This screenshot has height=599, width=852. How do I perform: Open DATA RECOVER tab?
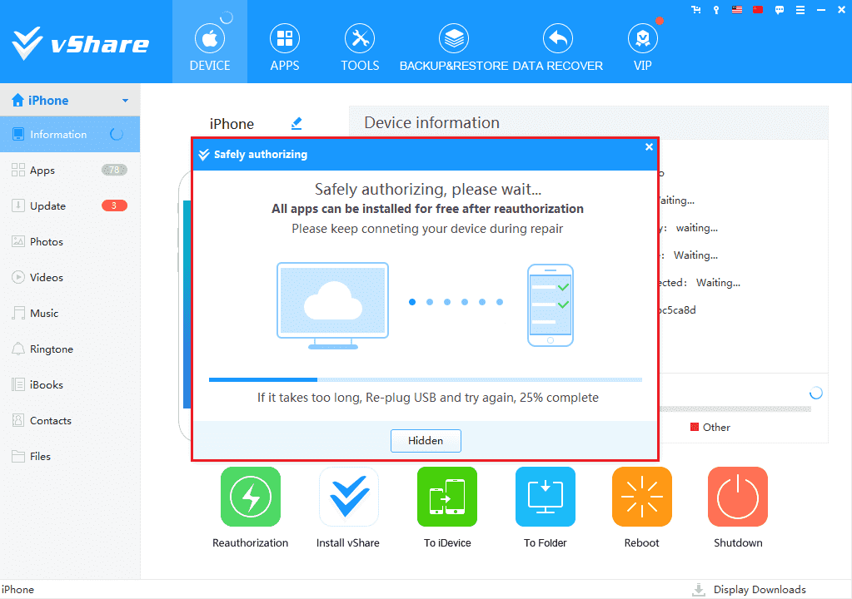click(557, 47)
